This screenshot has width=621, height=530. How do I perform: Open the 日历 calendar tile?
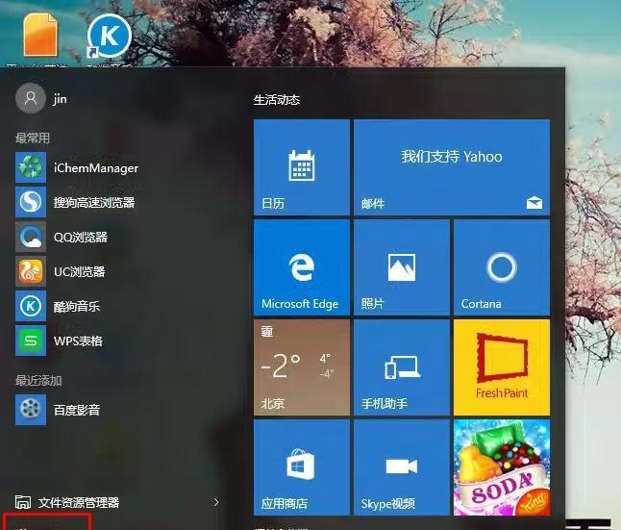coord(302,167)
